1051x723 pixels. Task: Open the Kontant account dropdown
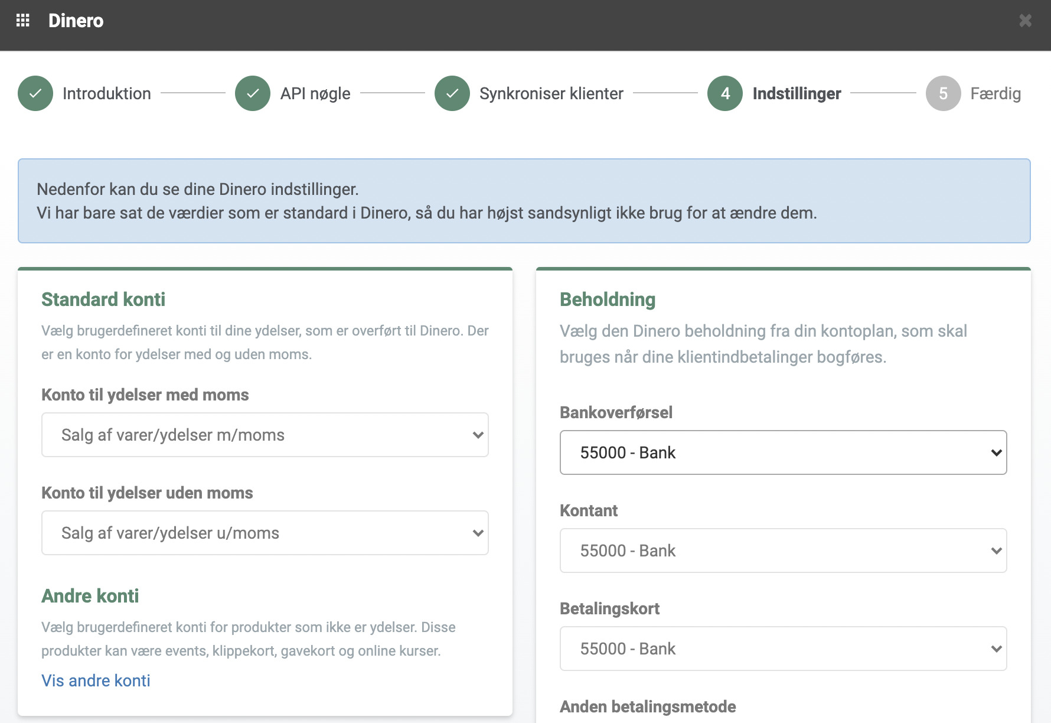(x=784, y=551)
